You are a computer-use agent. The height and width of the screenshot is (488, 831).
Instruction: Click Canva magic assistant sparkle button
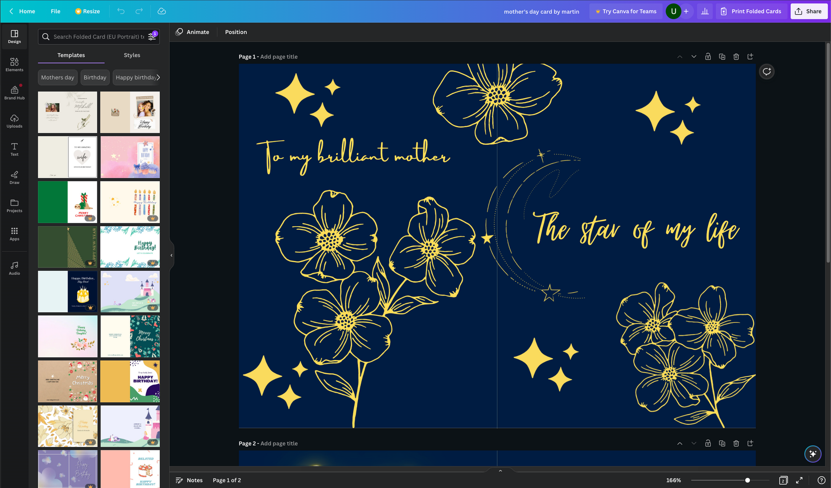pyautogui.click(x=812, y=454)
